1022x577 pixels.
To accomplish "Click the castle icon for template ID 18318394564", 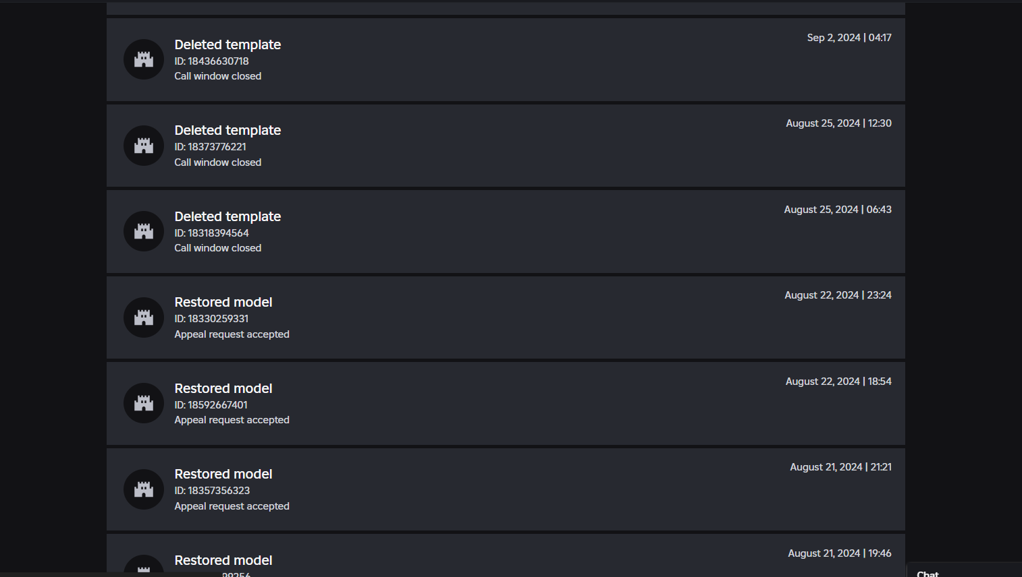I will coord(143,231).
